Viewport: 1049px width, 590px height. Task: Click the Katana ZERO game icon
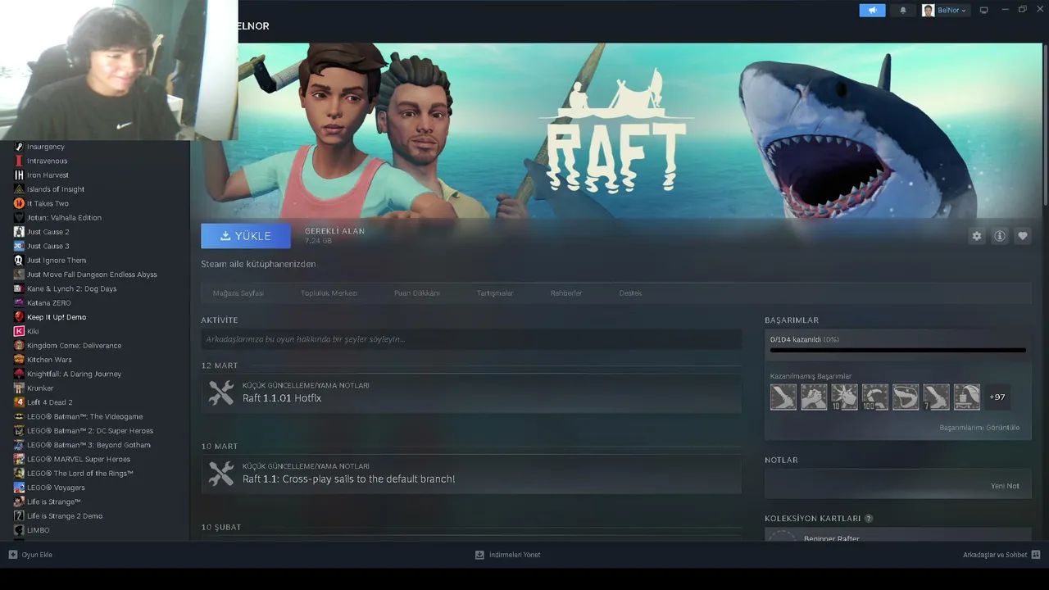pyautogui.click(x=19, y=303)
